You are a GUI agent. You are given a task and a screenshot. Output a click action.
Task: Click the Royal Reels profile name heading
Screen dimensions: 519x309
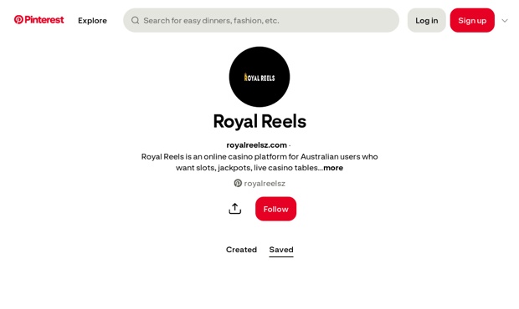pos(259,121)
